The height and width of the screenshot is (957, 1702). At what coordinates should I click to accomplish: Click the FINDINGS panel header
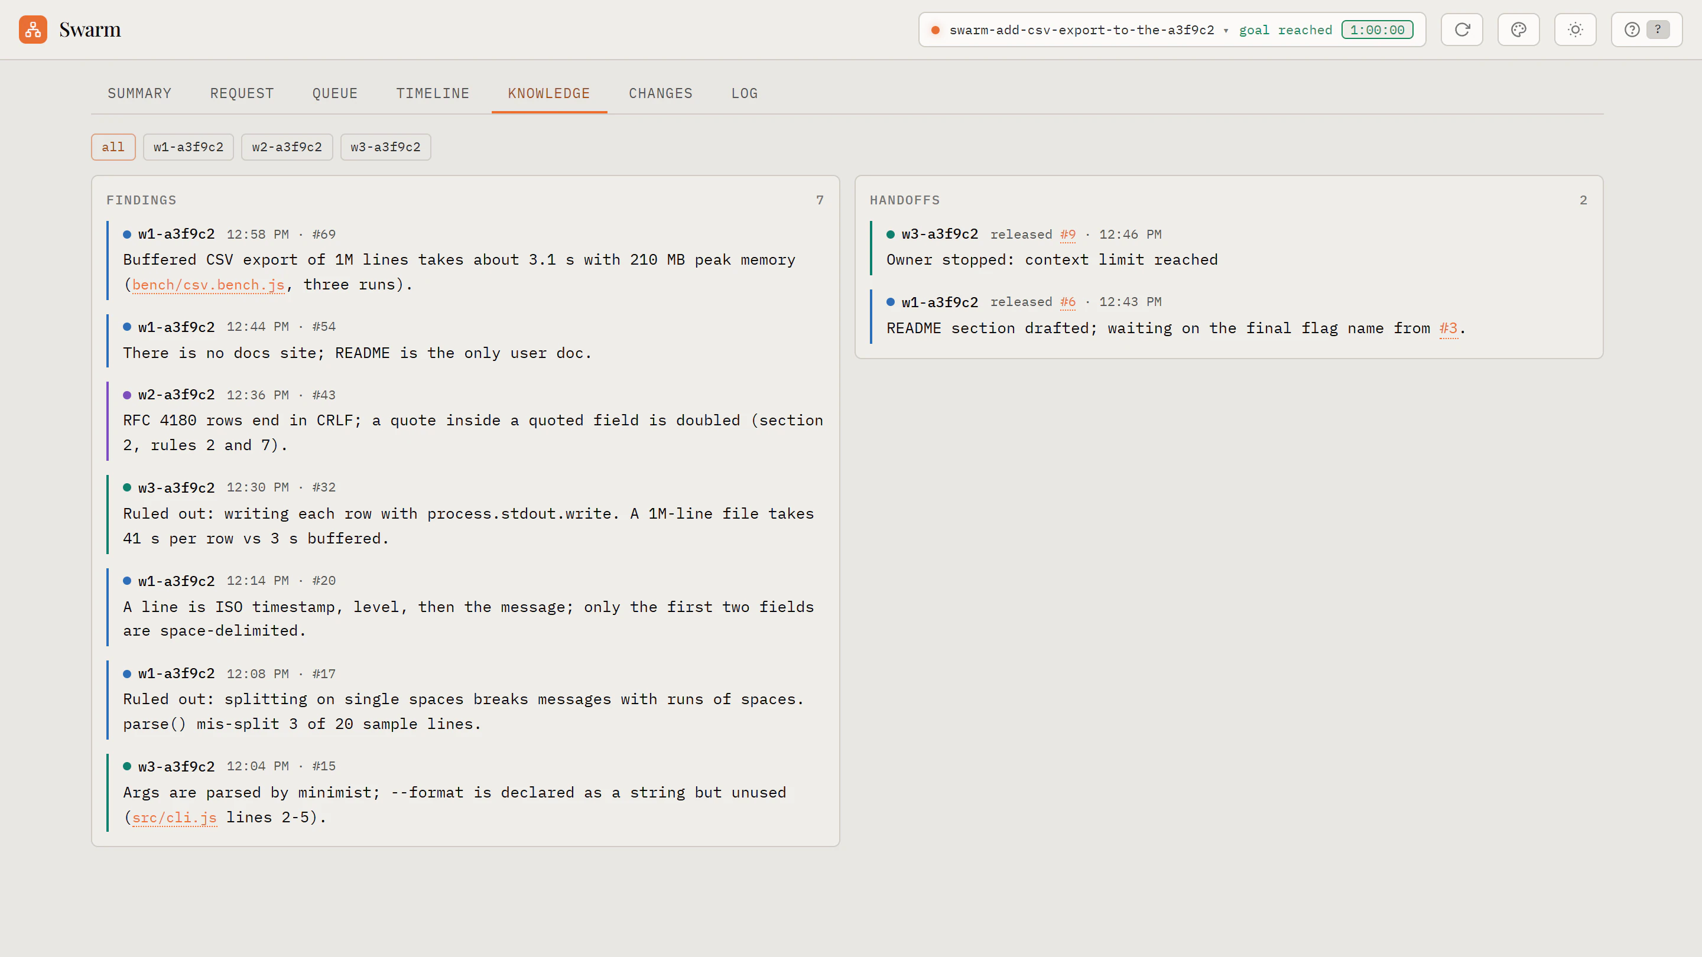tap(141, 200)
